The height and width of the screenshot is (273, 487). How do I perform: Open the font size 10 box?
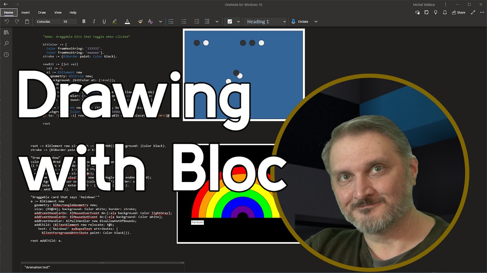[69, 22]
